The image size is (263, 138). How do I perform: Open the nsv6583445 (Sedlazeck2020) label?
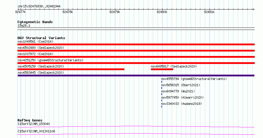41,73
